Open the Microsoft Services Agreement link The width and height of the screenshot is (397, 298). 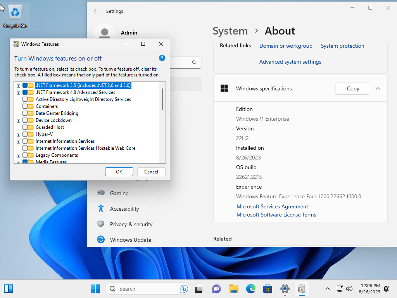272,206
